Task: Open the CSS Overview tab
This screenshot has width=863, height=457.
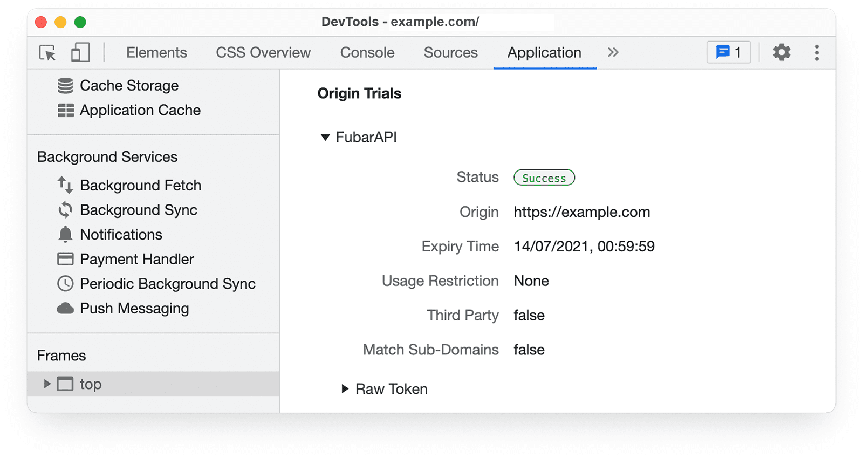Action: point(263,52)
